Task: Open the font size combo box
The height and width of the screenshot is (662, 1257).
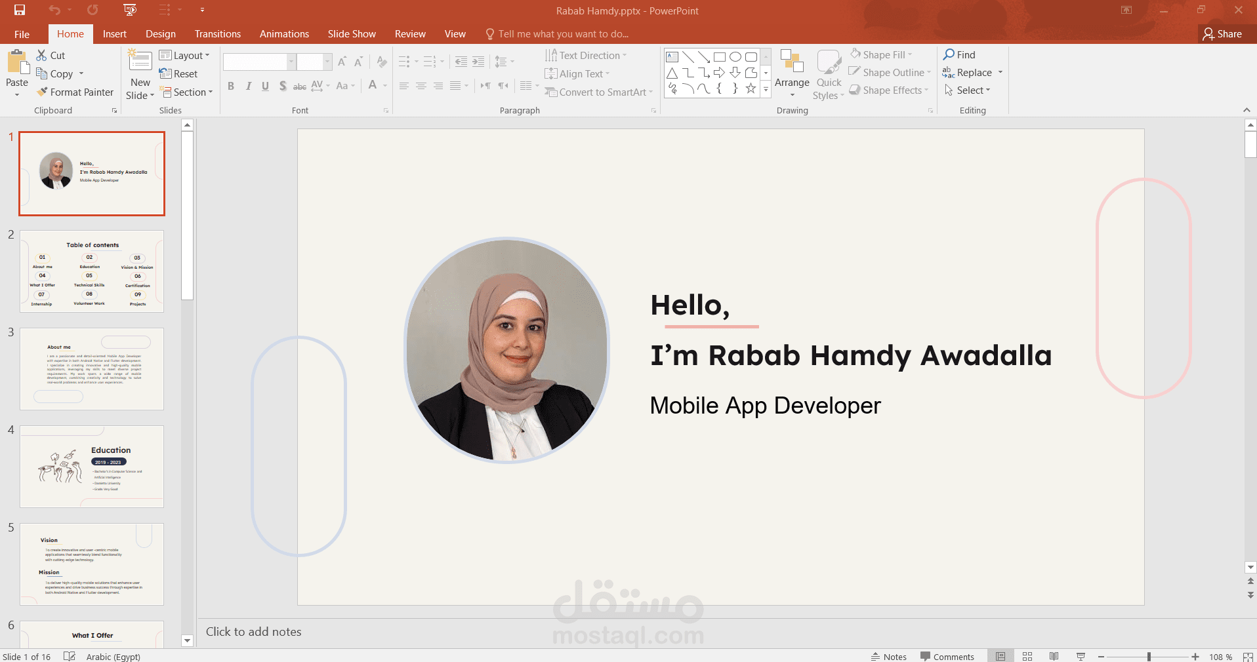Action: [x=314, y=62]
